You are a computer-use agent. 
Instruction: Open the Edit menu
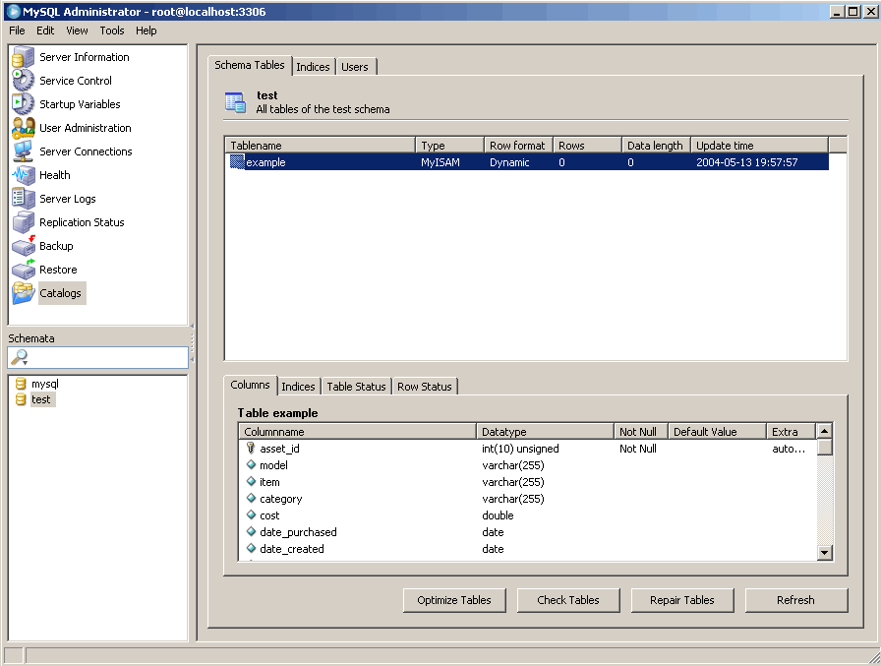(45, 30)
